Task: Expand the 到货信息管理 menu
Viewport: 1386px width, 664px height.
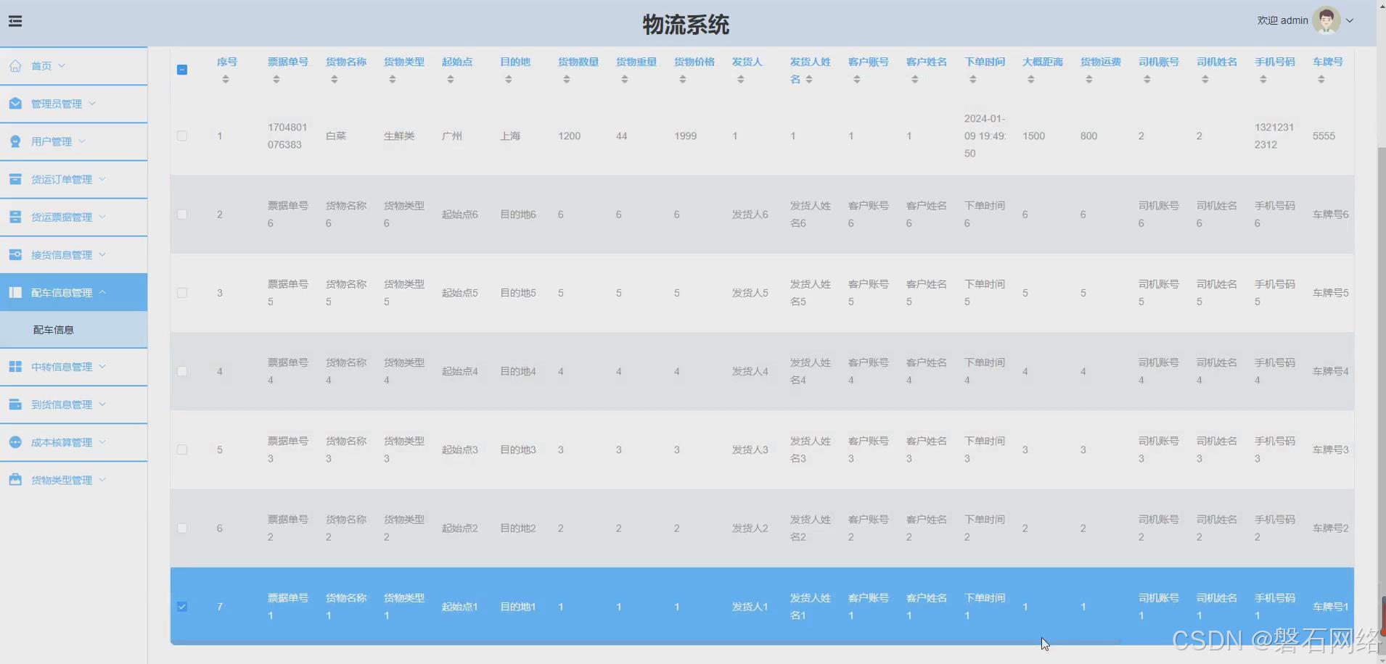Action: click(x=73, y=404)
